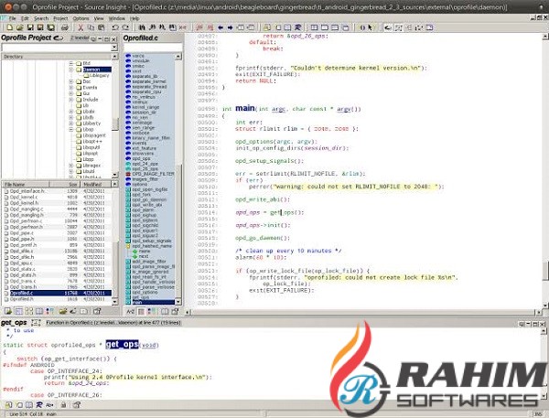Screen dimensions: 549x418
Task: Click the Abc icon in bottom toolbar
Action: tap(49, 405)
